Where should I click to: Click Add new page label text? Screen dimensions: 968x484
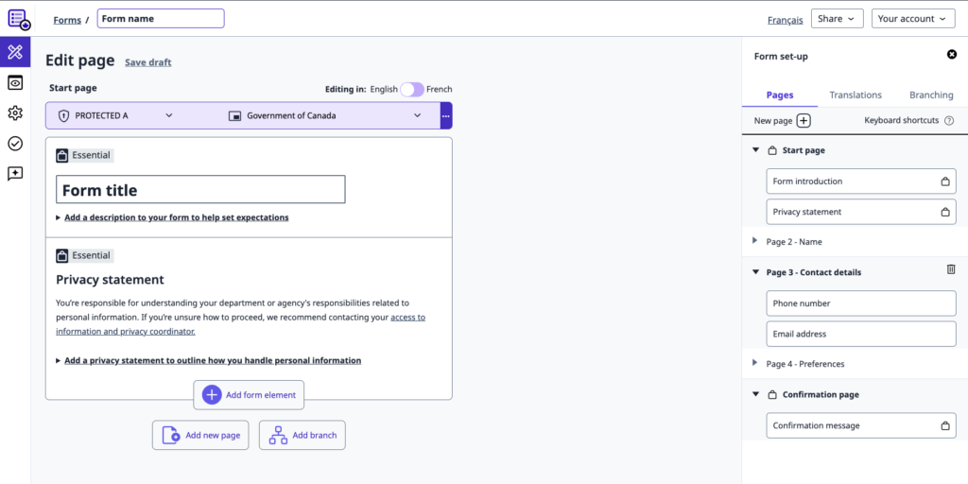click(x=213, y=435)
